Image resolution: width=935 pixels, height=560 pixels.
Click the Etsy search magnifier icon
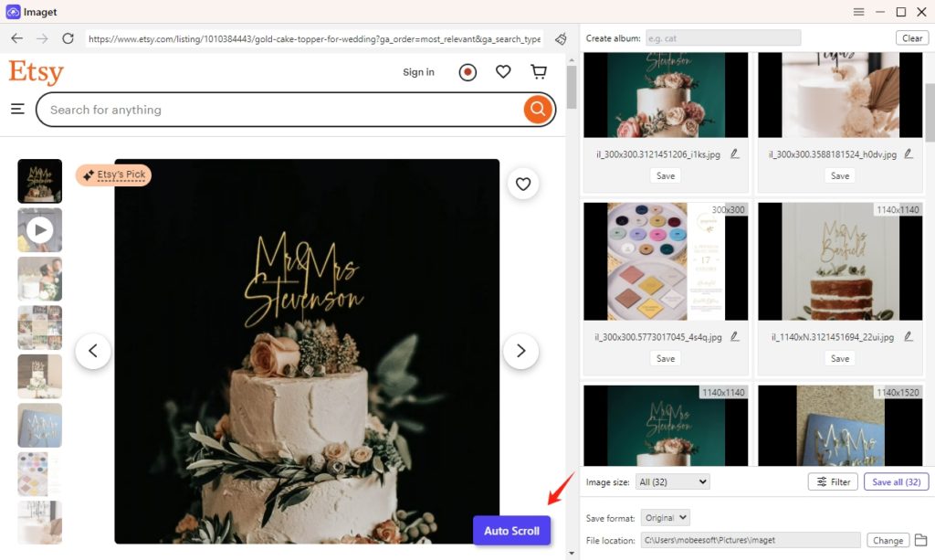tap(537, 109)
